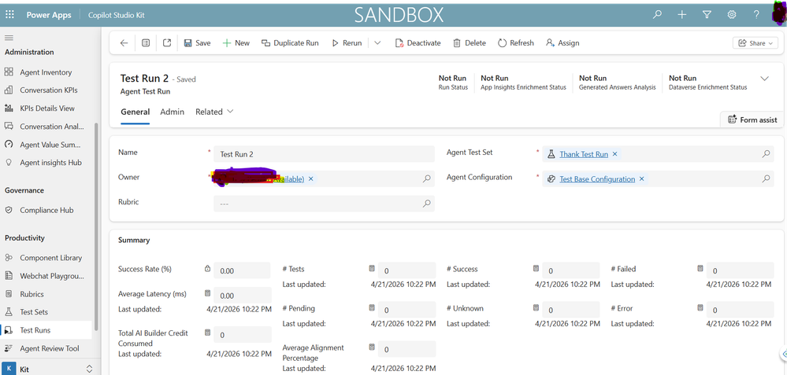This screenshot has width=787, height=375.
Task: Click Total AI Builder Credit calculator icon
Action: [207, 333]
